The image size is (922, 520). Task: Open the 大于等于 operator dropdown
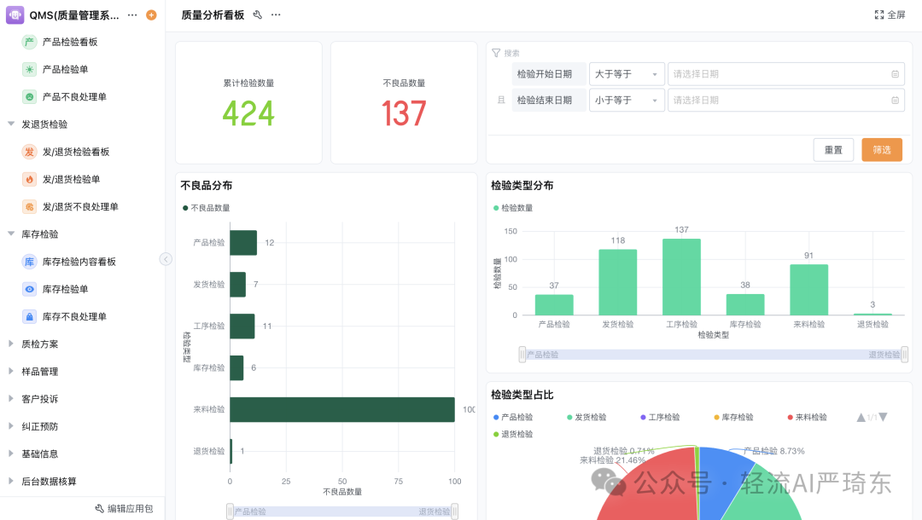(x=627, y=74)
